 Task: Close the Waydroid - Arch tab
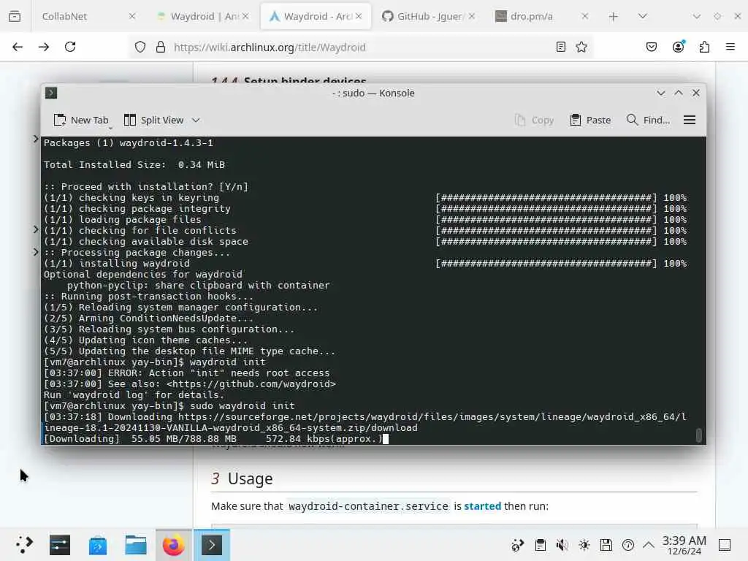[359, 16]
